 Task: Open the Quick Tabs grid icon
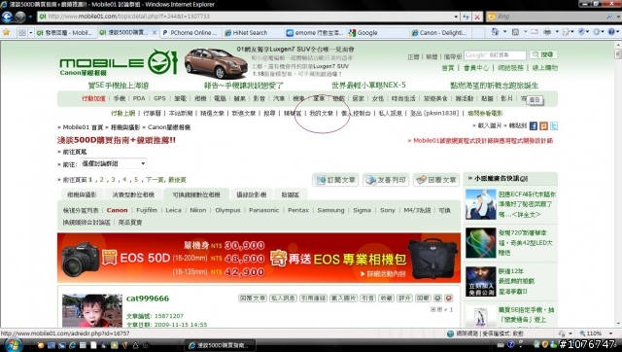pos(22,33)
